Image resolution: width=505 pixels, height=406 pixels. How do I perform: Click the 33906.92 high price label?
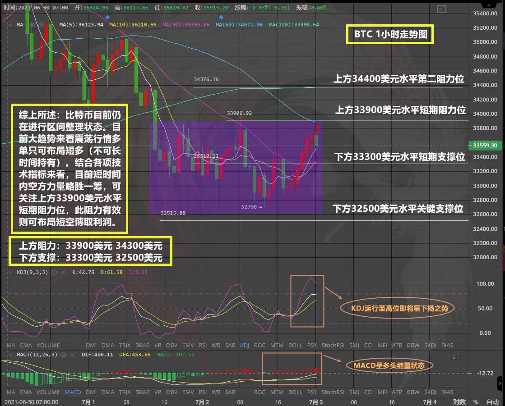pos(239,113)
